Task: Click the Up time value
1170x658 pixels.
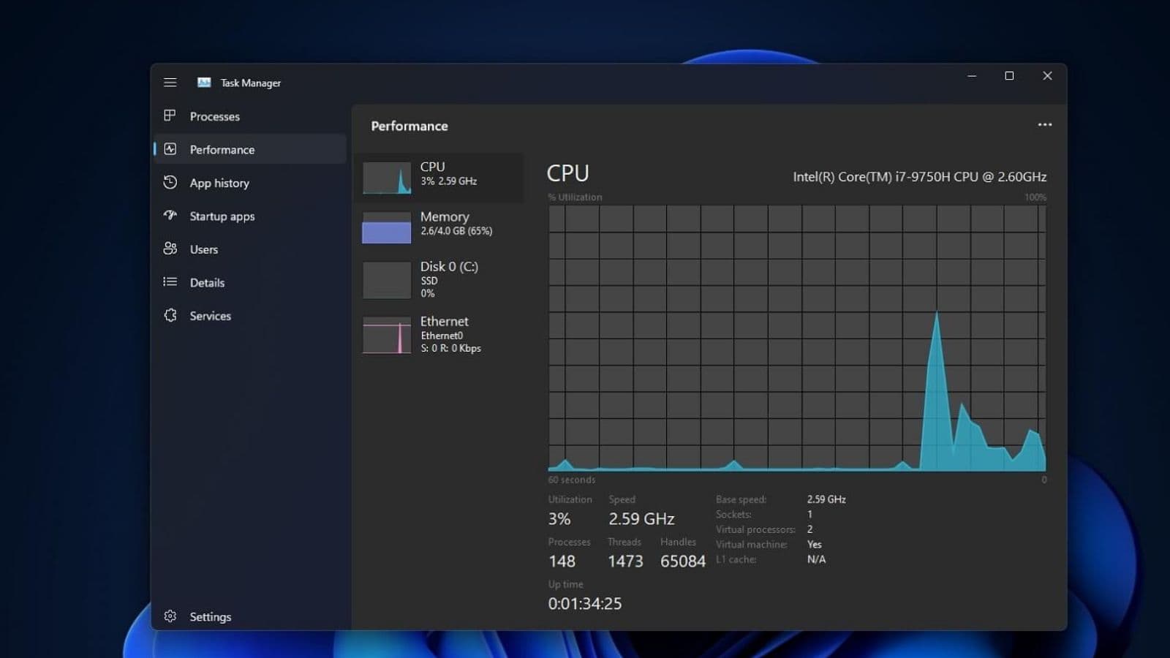Action: [x=584, y=603]
